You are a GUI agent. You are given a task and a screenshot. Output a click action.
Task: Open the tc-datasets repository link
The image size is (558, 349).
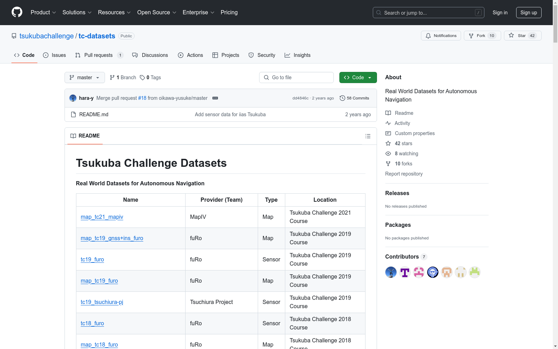point(97,36)
